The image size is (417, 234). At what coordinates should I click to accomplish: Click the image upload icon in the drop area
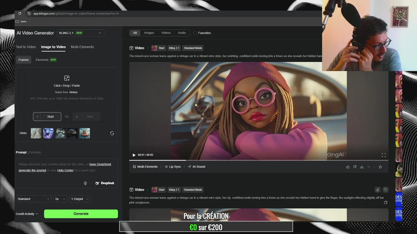pyautogui.click(x=67, y=78)
